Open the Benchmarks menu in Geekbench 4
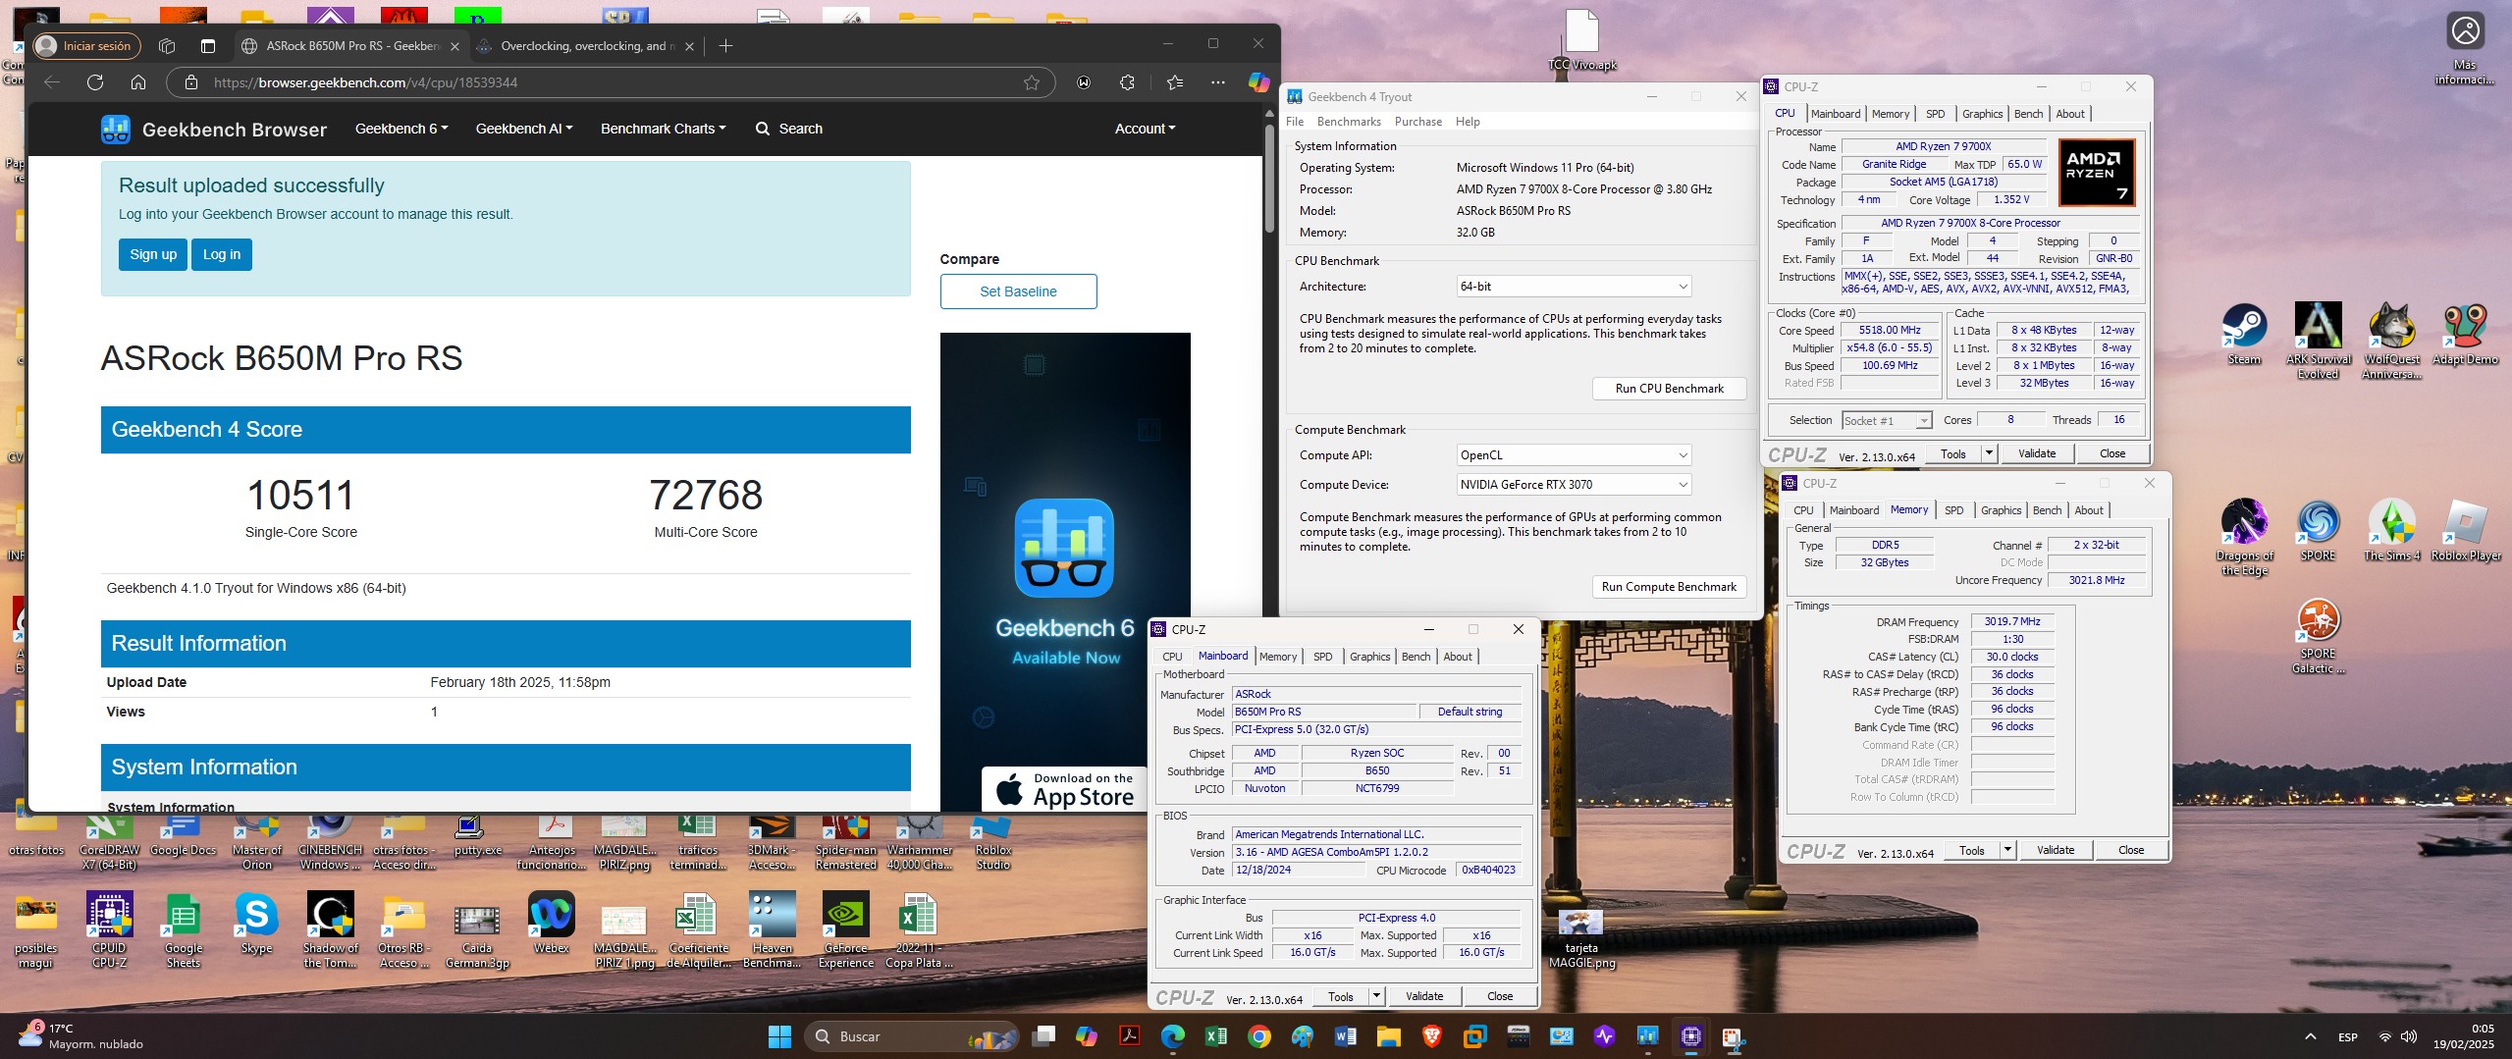 (1349, 122)
